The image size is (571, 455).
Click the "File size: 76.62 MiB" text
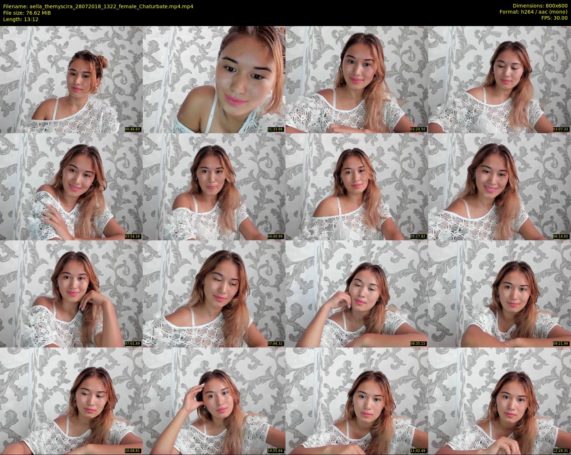(x=27, y=13)
